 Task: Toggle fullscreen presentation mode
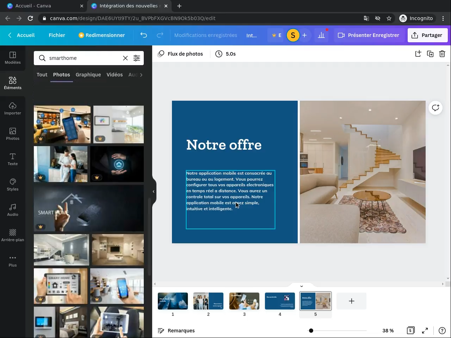tap(425, 331)
